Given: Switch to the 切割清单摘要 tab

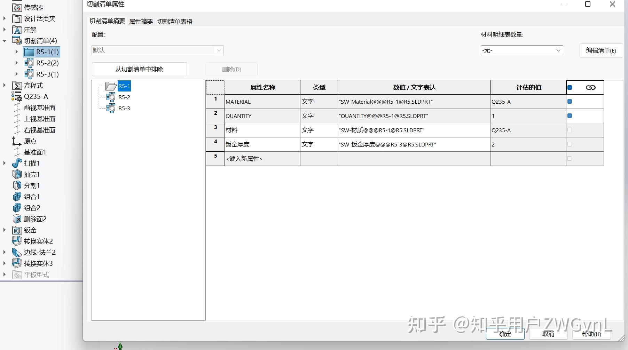Looking at the screenshot, I should tap(107, 21).
